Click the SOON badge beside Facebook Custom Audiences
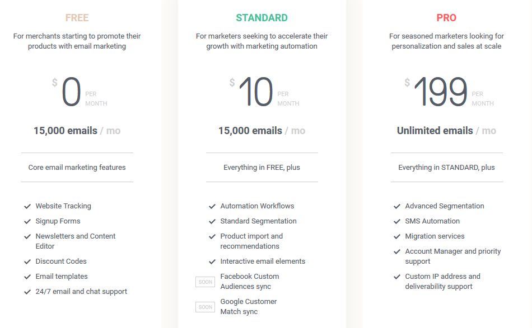The height and width of the screenshot is (328, 532). [206, 282]
